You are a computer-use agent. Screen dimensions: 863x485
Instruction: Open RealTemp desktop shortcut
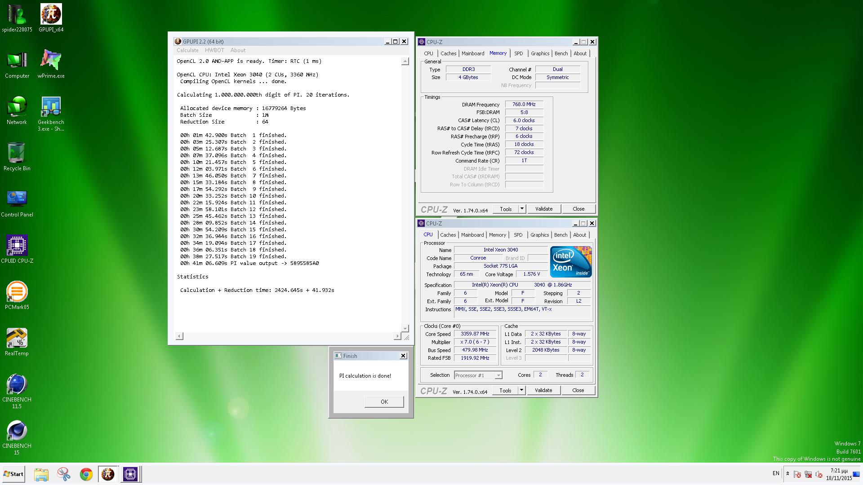17,342
